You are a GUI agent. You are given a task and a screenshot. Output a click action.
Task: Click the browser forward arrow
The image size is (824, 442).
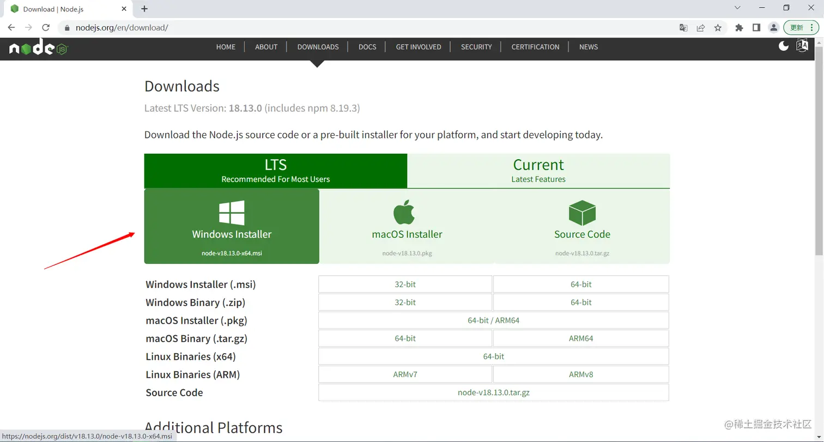28,27
